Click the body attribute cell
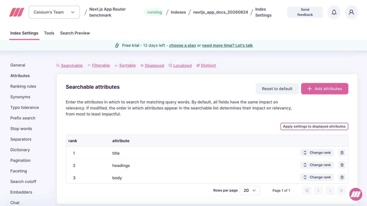 [x=117, y=178]
